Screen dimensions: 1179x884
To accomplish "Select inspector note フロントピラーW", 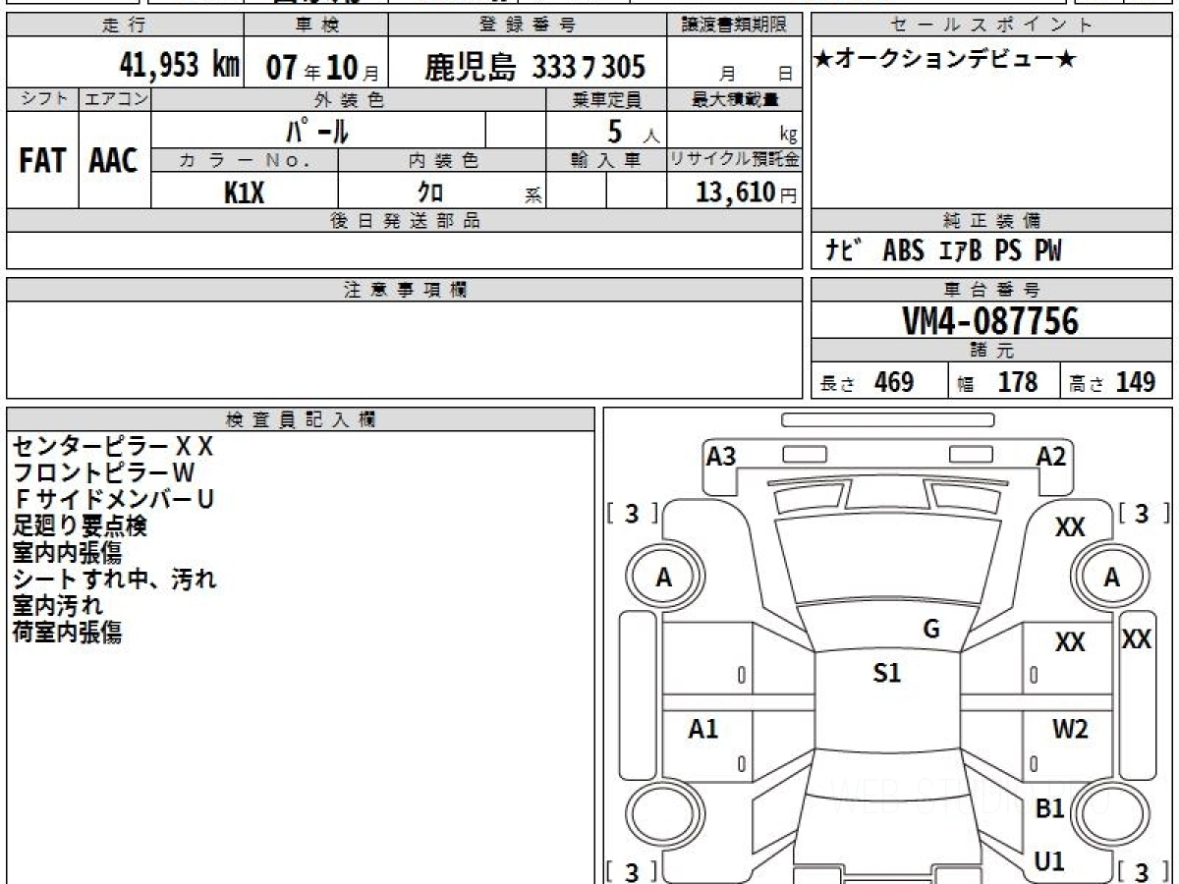I will point(103,473).
